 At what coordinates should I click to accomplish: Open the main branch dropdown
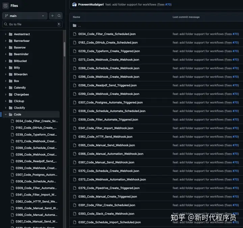click(x=25, y=16)
